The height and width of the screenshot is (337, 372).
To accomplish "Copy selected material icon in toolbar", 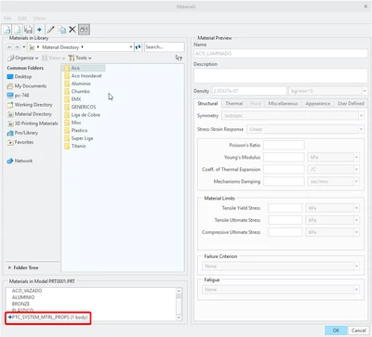I will (x=62, y=30).
